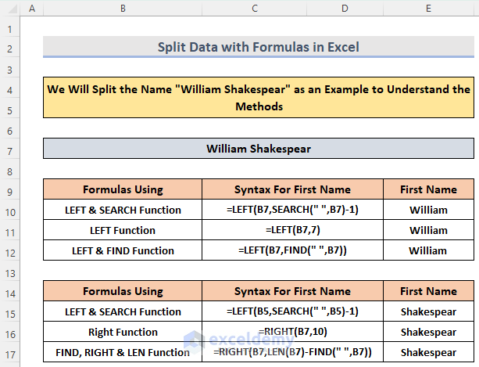Select column C header
Image resolution: width=479 pixels, height=367 pixels.
click(x=255, y=9)
